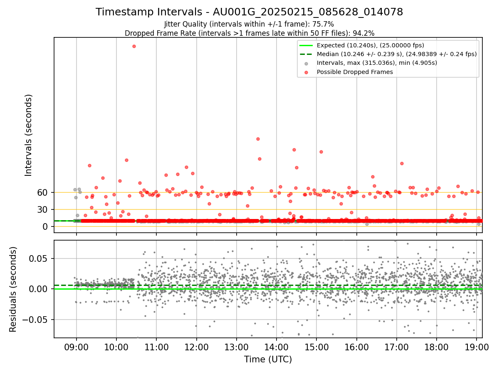This screenshot has height=374, width=499.
Task: Click the dashed dark green Median line sample in legend
Action: [306, 54]
